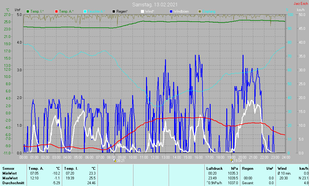Viewport: 309px width, 186px height.
Task: Select the 24:00 mark on the time axis
Action: (x=286, y=157)
